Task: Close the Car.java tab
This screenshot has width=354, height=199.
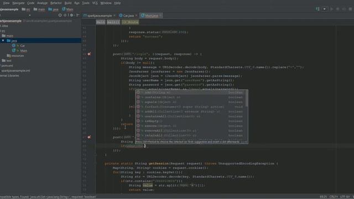Action: tap(137, 15)
